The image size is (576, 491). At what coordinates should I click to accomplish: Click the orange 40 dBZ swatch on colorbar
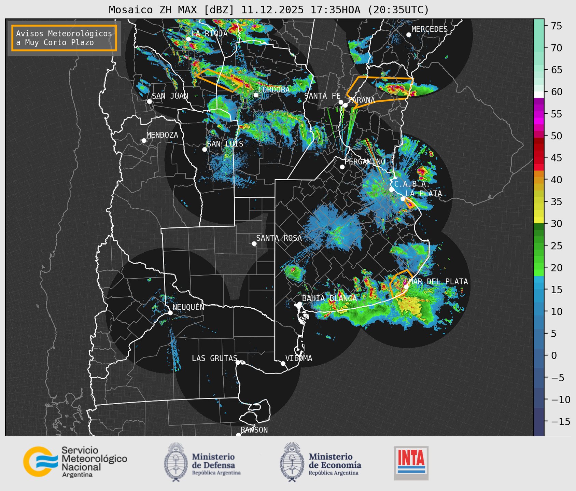(x=539, y=180)
